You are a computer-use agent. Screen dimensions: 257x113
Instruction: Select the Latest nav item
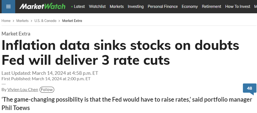(x=79, y=7)
